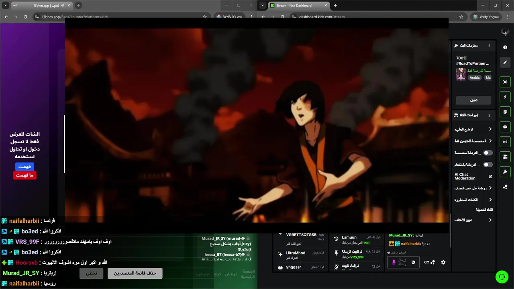Select the Arabic language tag

tap(475, 77)
